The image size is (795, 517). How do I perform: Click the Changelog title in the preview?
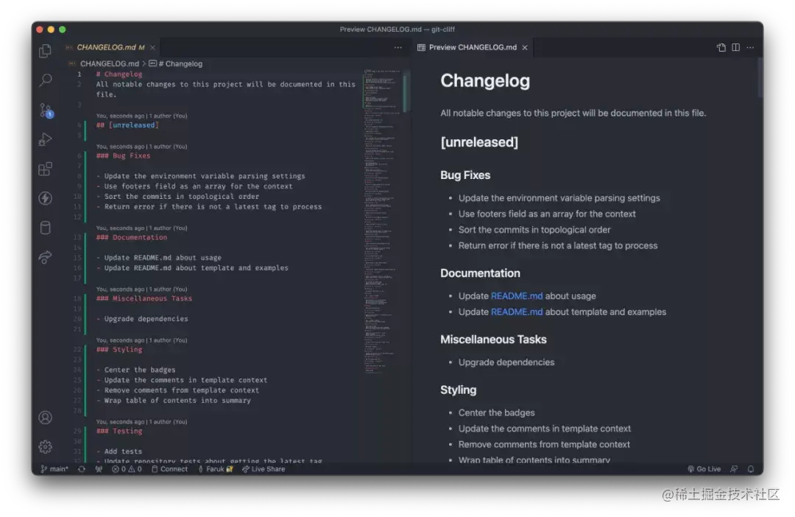484,81
